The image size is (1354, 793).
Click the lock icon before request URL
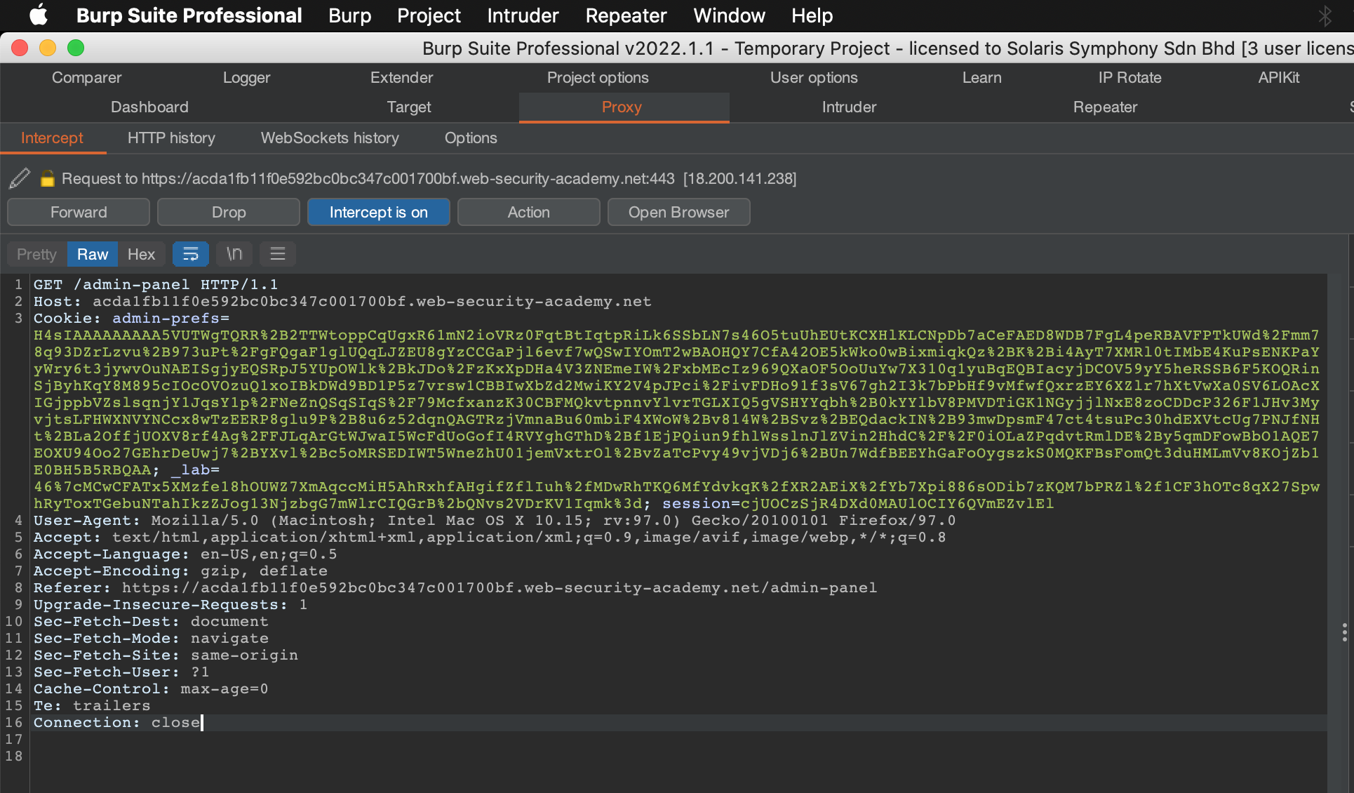47,178
